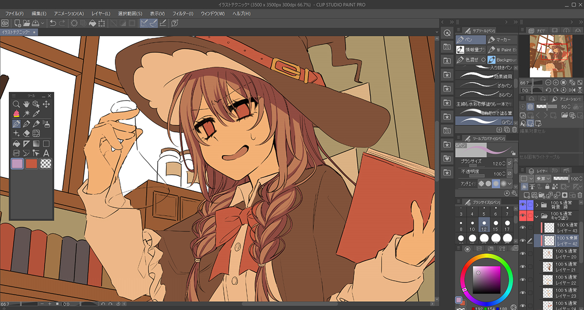Choose the Fill bucket tool

(x=16, y=144)
